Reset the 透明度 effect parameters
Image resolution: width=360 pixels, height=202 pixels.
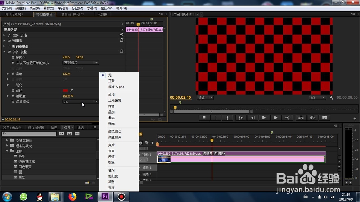(122, 40)
